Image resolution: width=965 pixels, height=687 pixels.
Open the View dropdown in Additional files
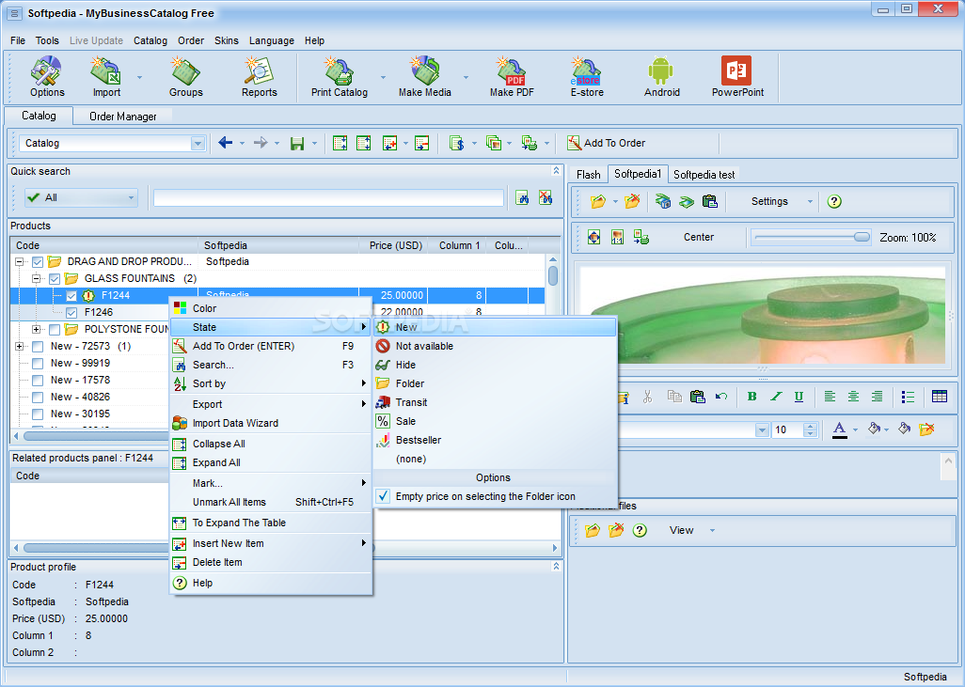(712, 530)
